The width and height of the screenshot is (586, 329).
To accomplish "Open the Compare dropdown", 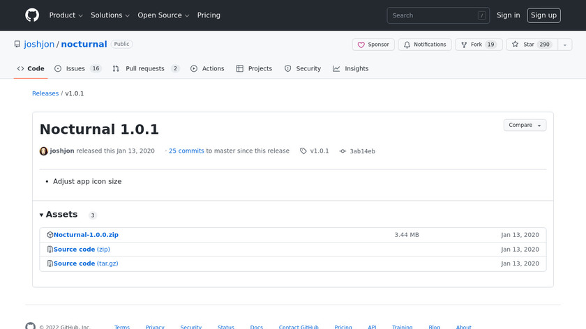I will pyautogui.click(x=525, y=125).
